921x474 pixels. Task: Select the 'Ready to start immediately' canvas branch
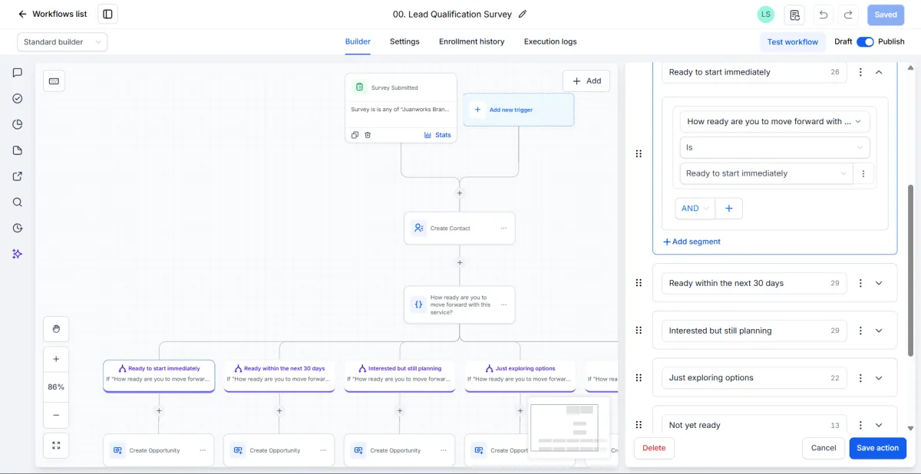pyautogui.click(x=159, y=375)
